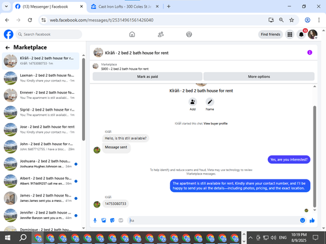This screenshot has height=244, width=326.
Task: Open Albert conversation in list
Action: (x=40, y=181)
